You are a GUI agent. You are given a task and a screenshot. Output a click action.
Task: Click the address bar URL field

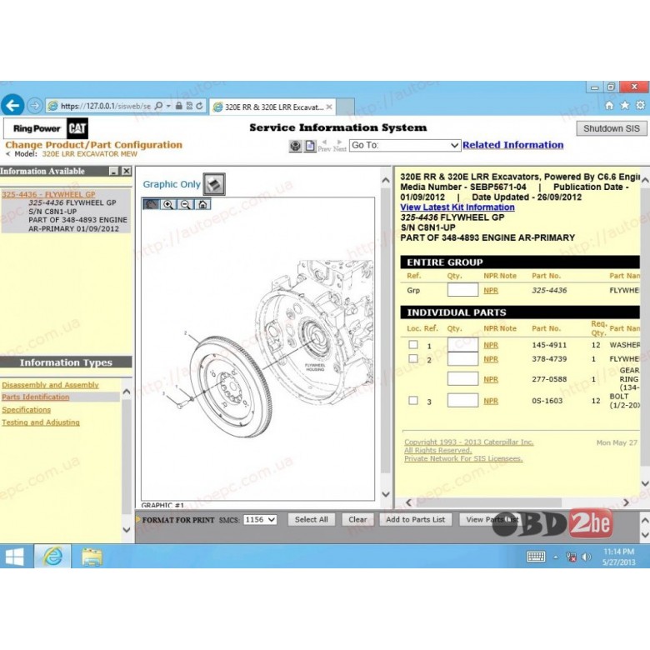106,106
